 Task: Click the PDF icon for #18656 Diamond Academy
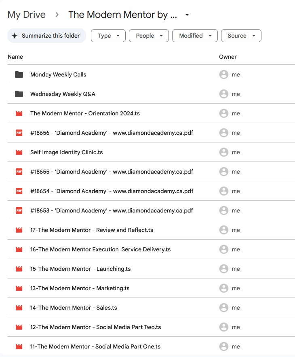pos(19,133)
